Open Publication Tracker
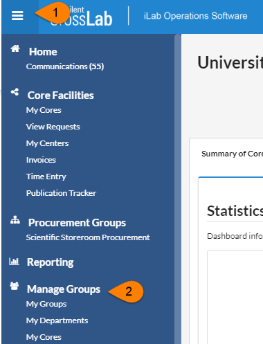Image resolution: width=263 pixels, height=344 pixels. 61,193
